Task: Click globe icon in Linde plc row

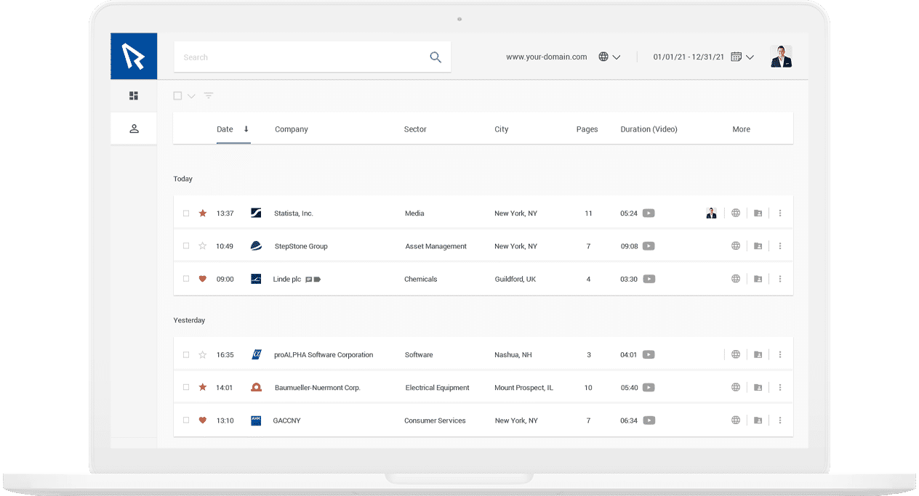Action: point(736,279)
